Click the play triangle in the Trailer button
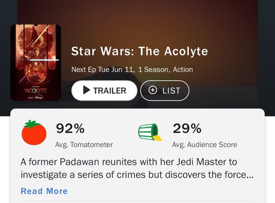The height and width of the screenshot is (203, 275). [86, 90]
